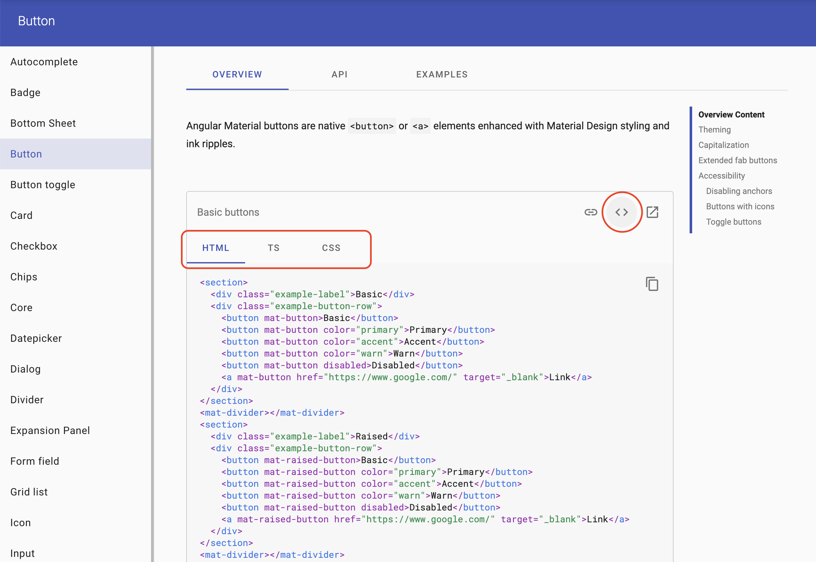The width and height of the screenshot is (816, 562).
Task: Select the currently highlighted HTML tab label
Action: coord(216,247)
